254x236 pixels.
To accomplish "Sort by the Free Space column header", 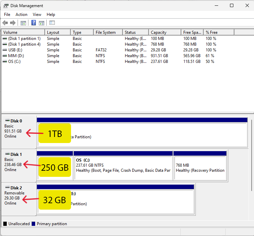I will click(x=192, y=32).
